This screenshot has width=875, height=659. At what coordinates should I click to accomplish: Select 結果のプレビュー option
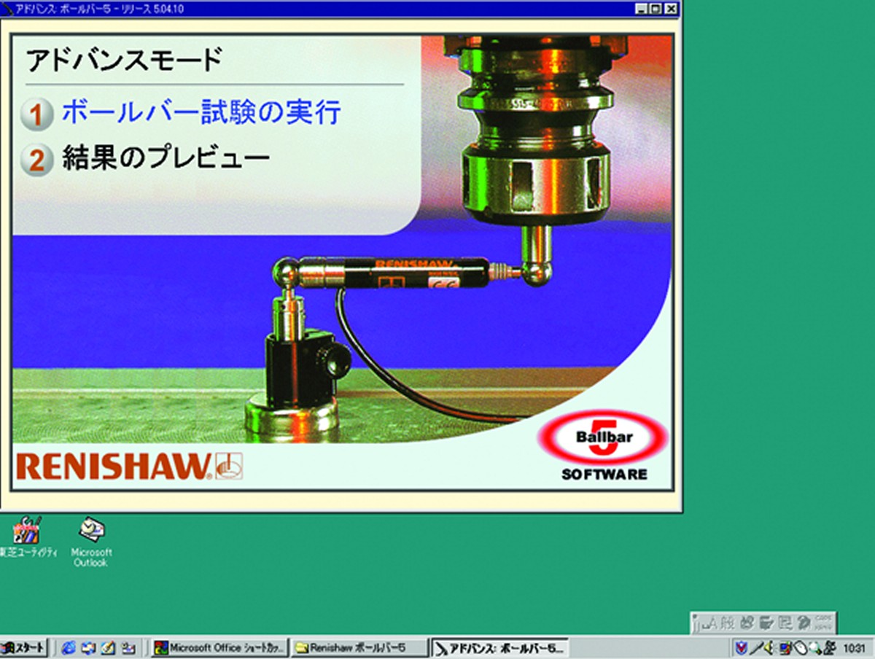click(x=166, y=157)
